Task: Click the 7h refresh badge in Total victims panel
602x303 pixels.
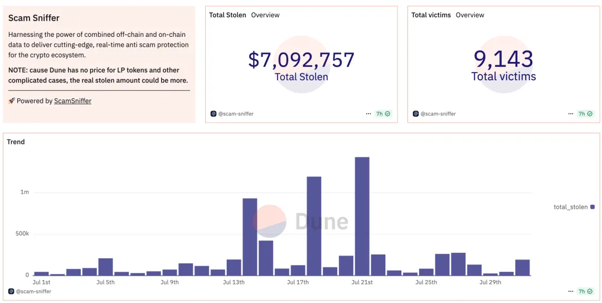Action: coord(585,114)
